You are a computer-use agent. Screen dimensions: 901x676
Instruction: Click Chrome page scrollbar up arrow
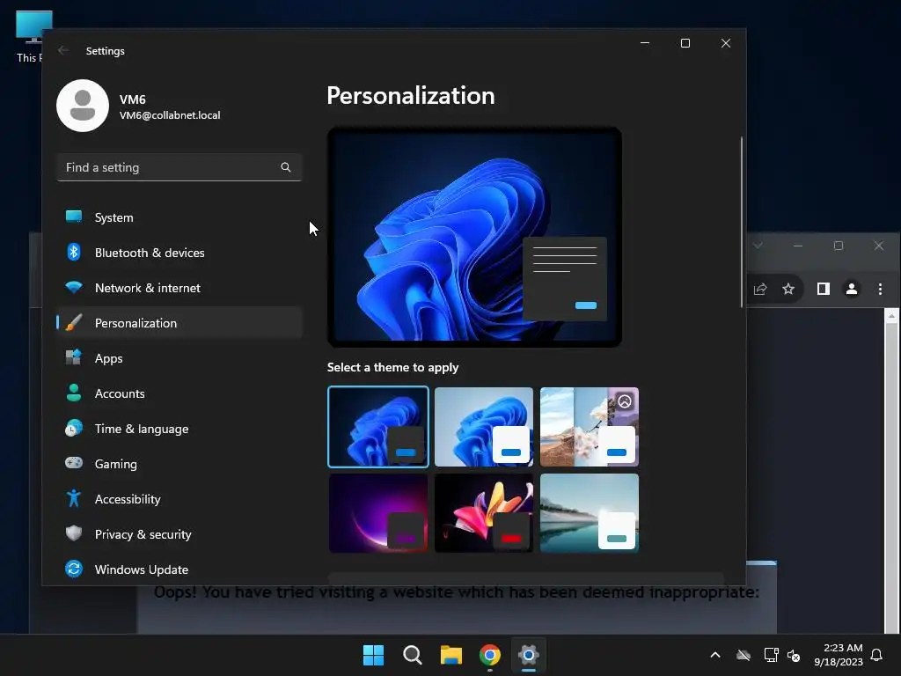click(891, 316)
